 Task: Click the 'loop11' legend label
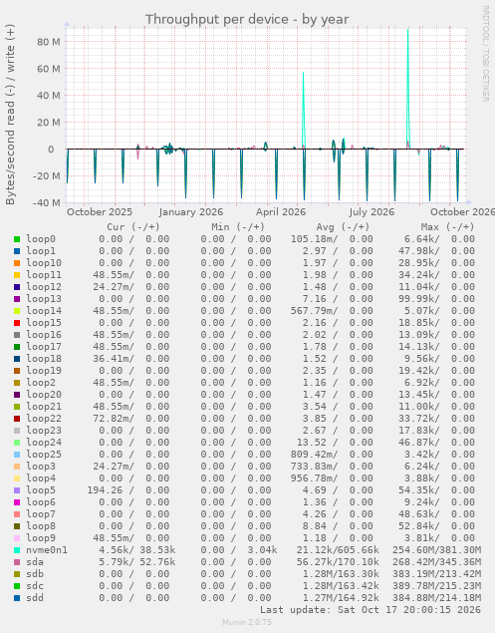(44, 275)
